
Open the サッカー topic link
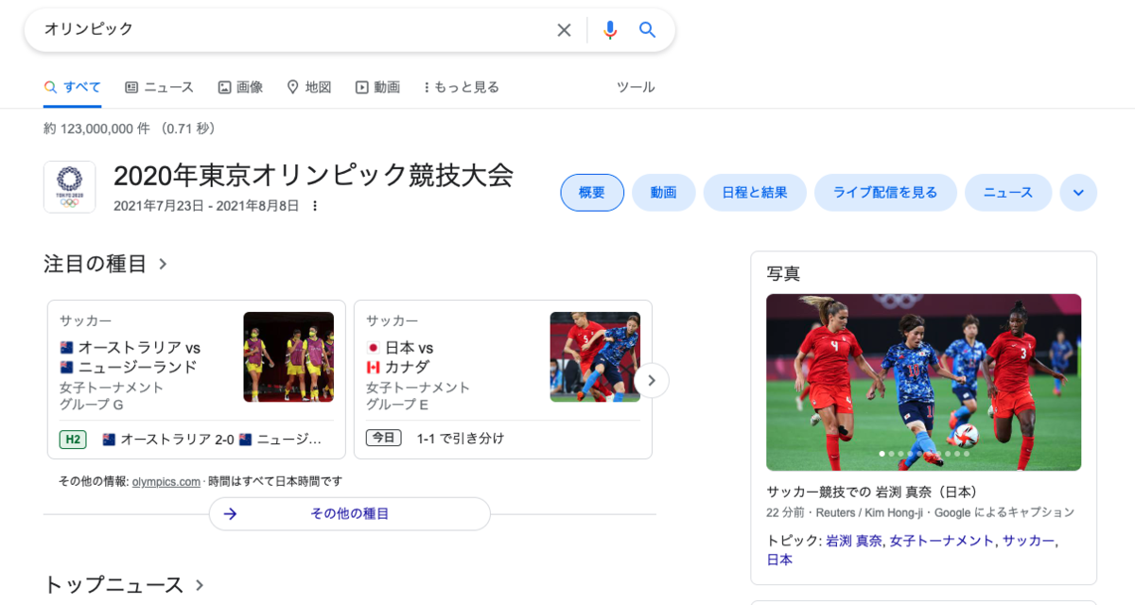coord(1028,541)
